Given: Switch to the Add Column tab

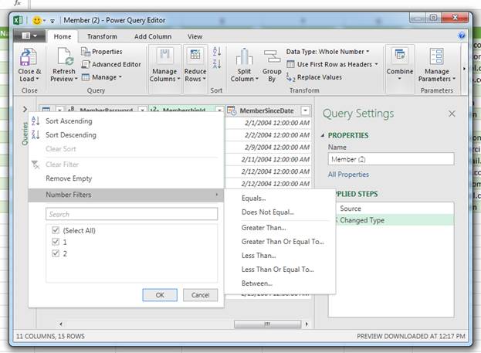Looking at the screenshot, I should pos(153,36).
